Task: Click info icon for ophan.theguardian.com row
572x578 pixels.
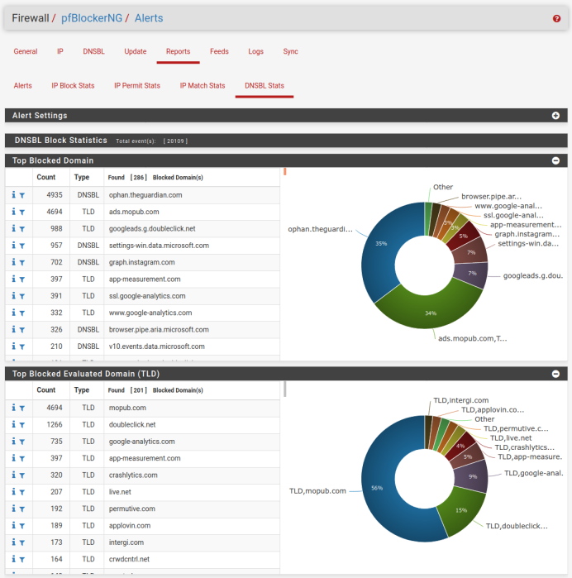Action: 13,195
